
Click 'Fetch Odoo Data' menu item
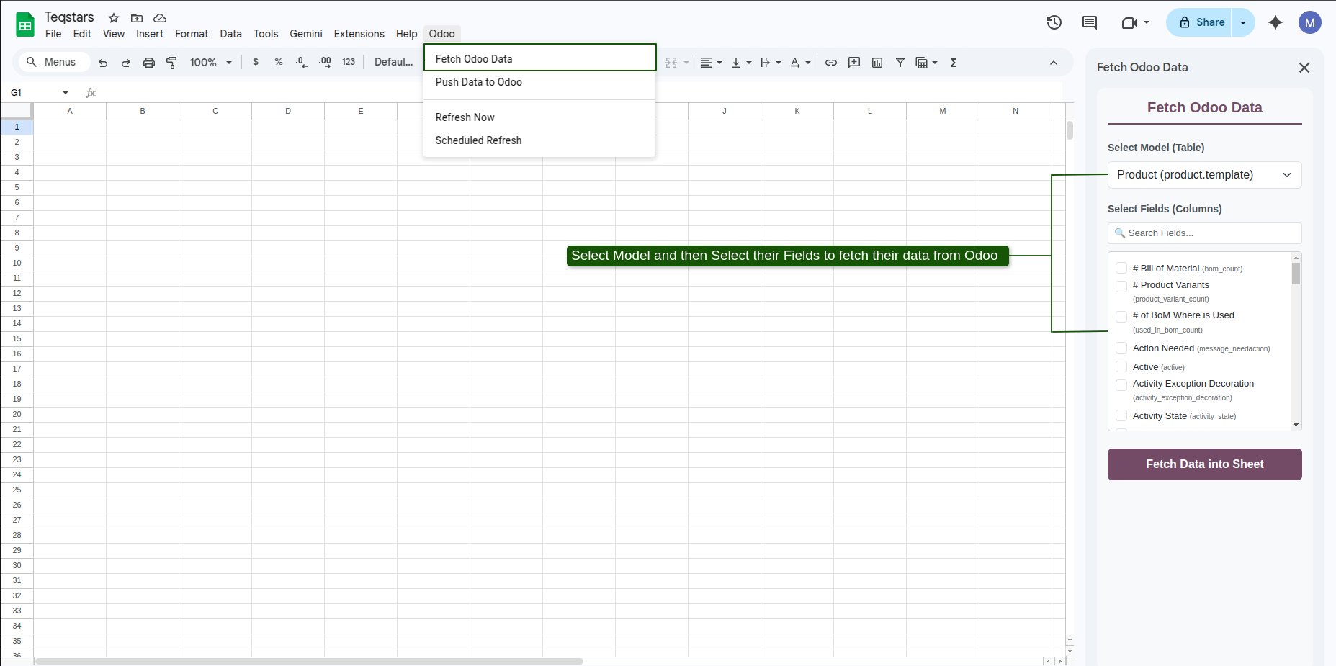coord(540,58)
